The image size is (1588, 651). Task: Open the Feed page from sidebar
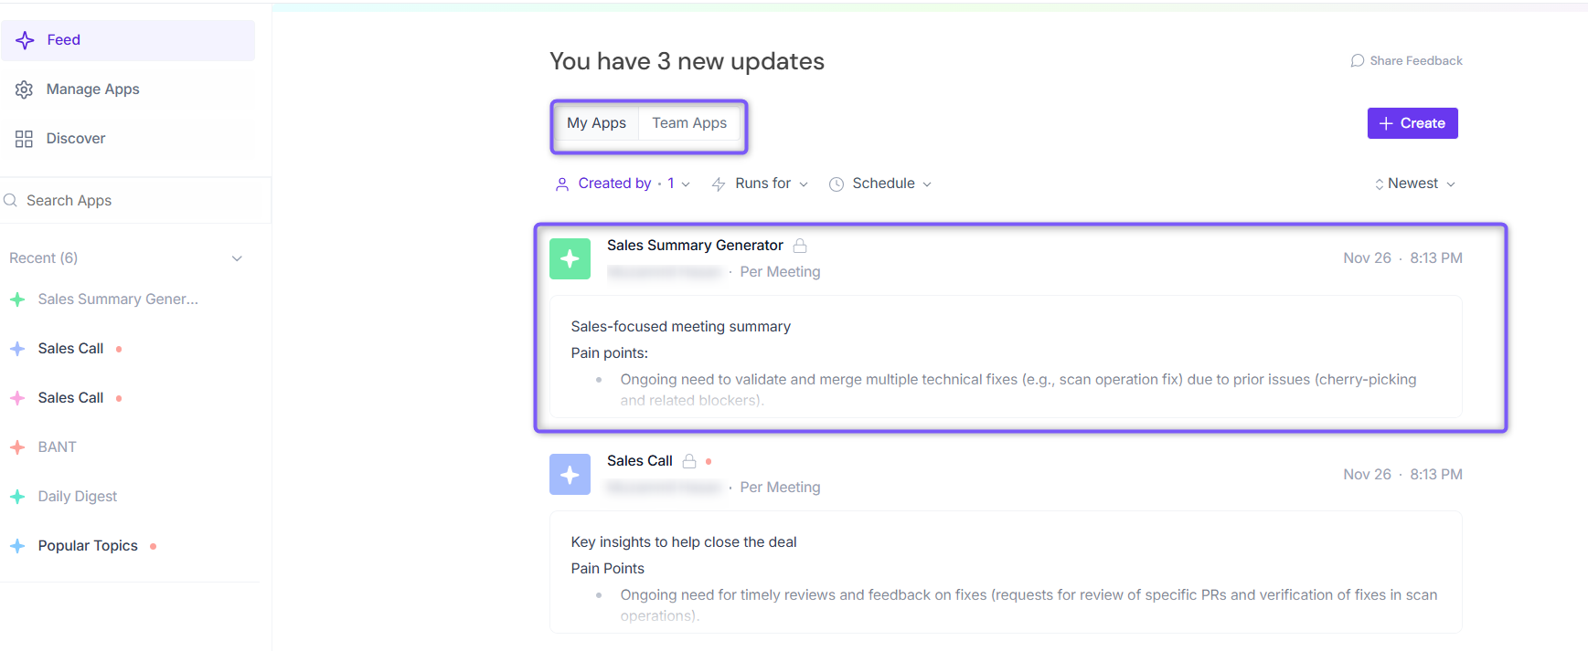[64, 40]
